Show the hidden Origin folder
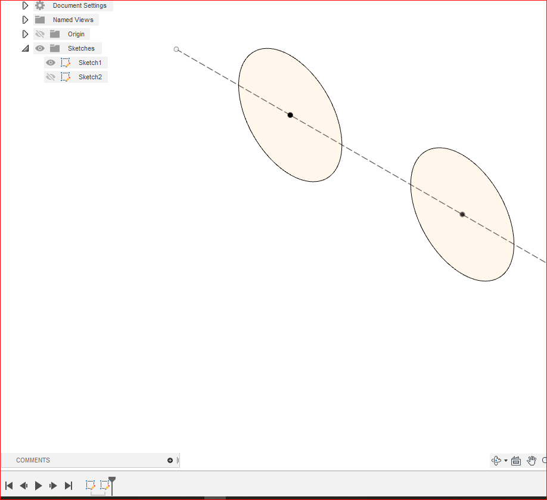 click(40, 34)
